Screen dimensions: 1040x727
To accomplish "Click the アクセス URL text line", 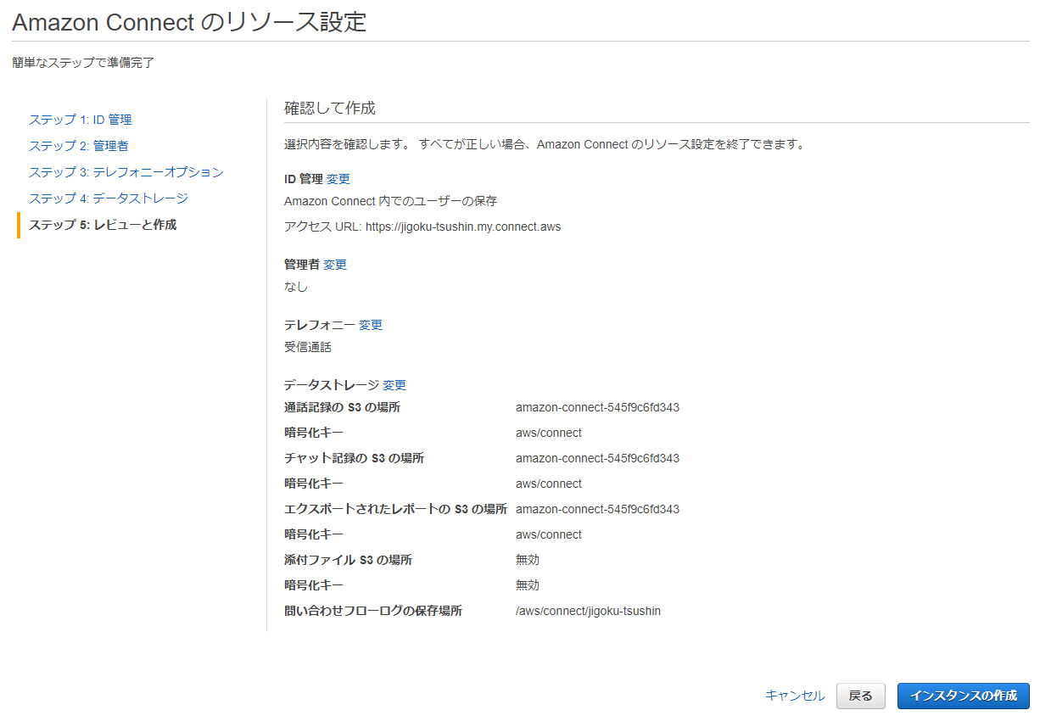I will click(x=422, y=226).
